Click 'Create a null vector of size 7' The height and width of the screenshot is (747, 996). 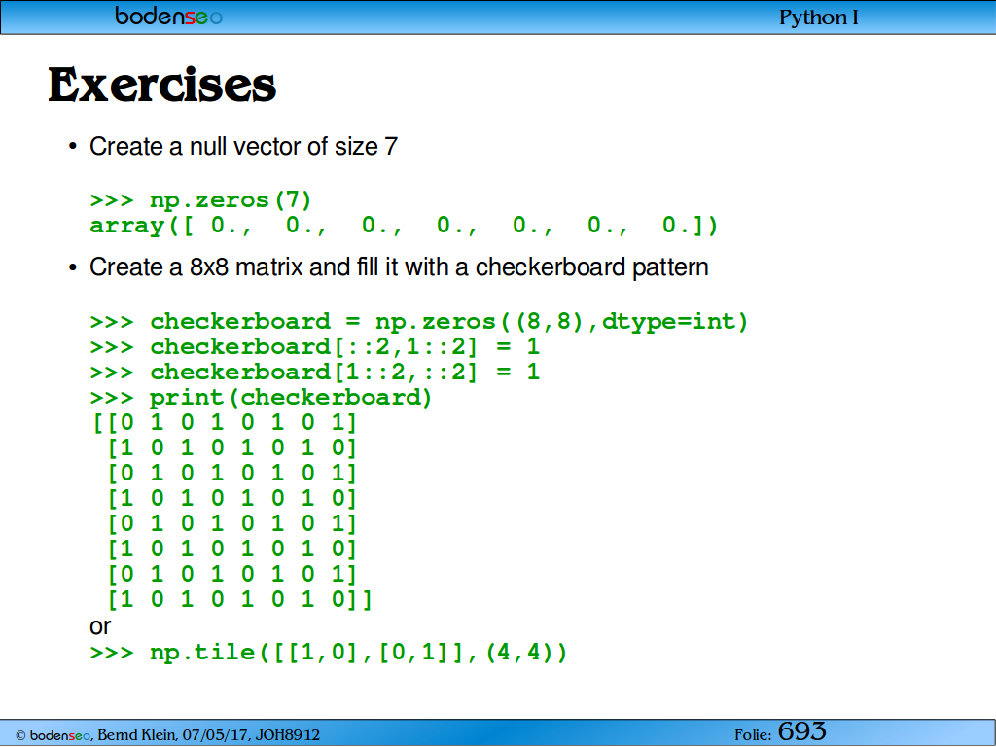[x=243, y=147]
